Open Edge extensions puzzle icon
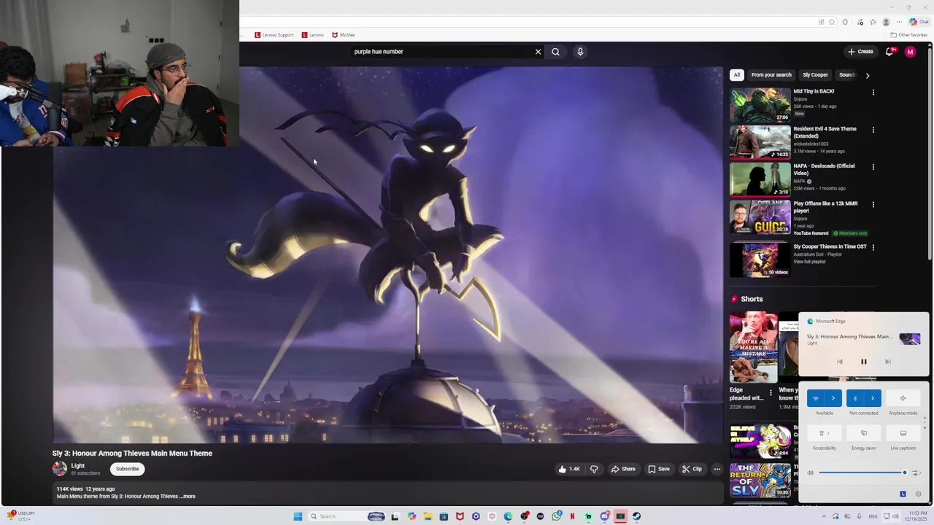This screenshot has width=934, height=525. [845, 22]
